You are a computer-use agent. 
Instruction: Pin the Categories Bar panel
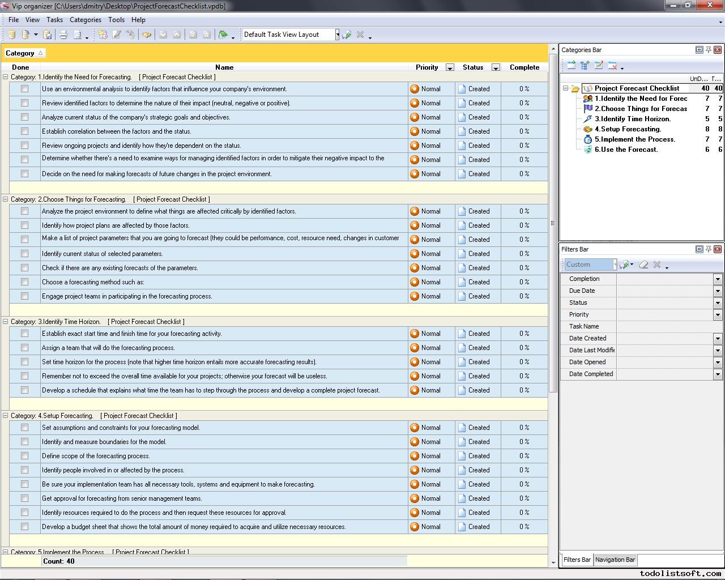(x=708, y=50)
